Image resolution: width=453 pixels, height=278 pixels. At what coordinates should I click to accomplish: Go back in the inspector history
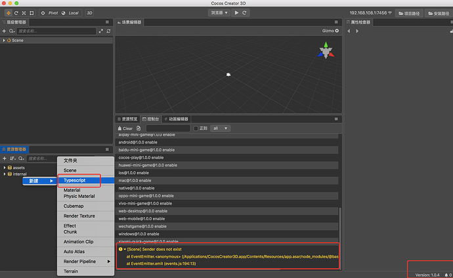click(x=349, y=31)
